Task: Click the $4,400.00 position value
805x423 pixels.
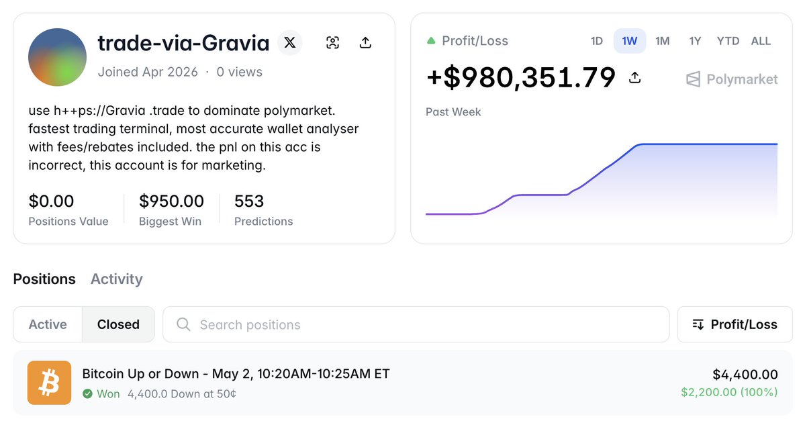Action: click(x=745, y=375)
